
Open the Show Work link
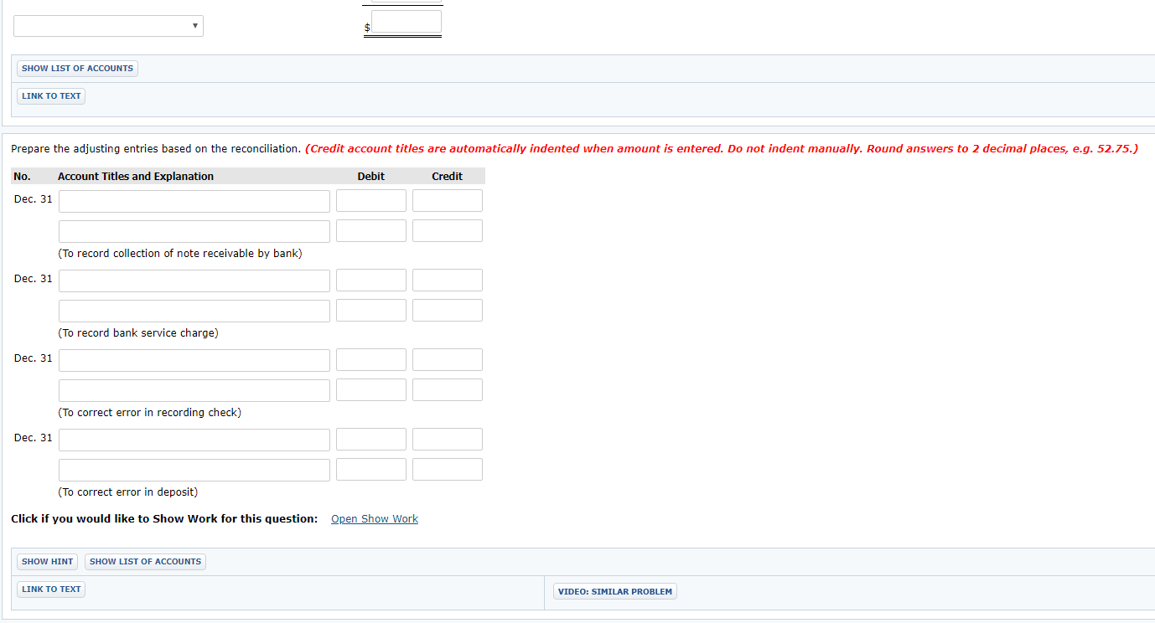(375, 519)
